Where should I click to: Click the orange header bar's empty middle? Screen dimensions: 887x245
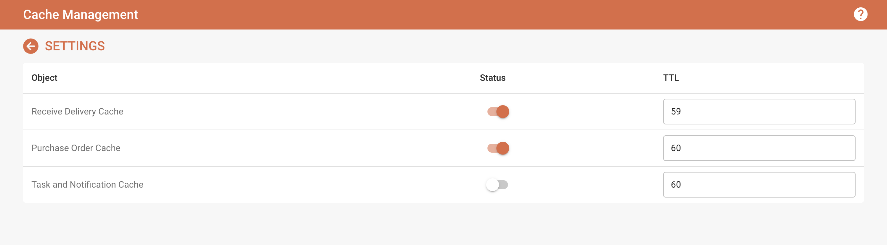(x=448, y=14)
